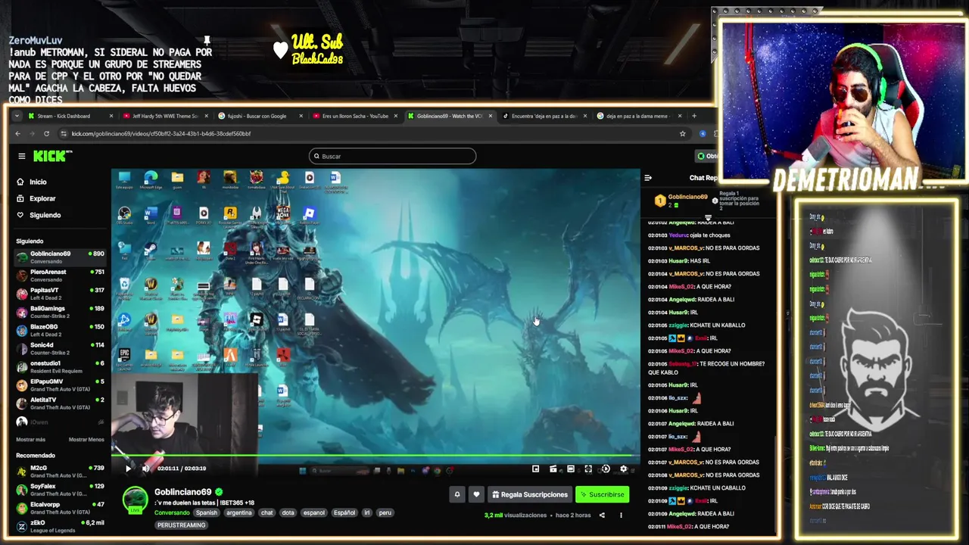Select the peru tag
969x545 pixels.
(x=385, y=512)
